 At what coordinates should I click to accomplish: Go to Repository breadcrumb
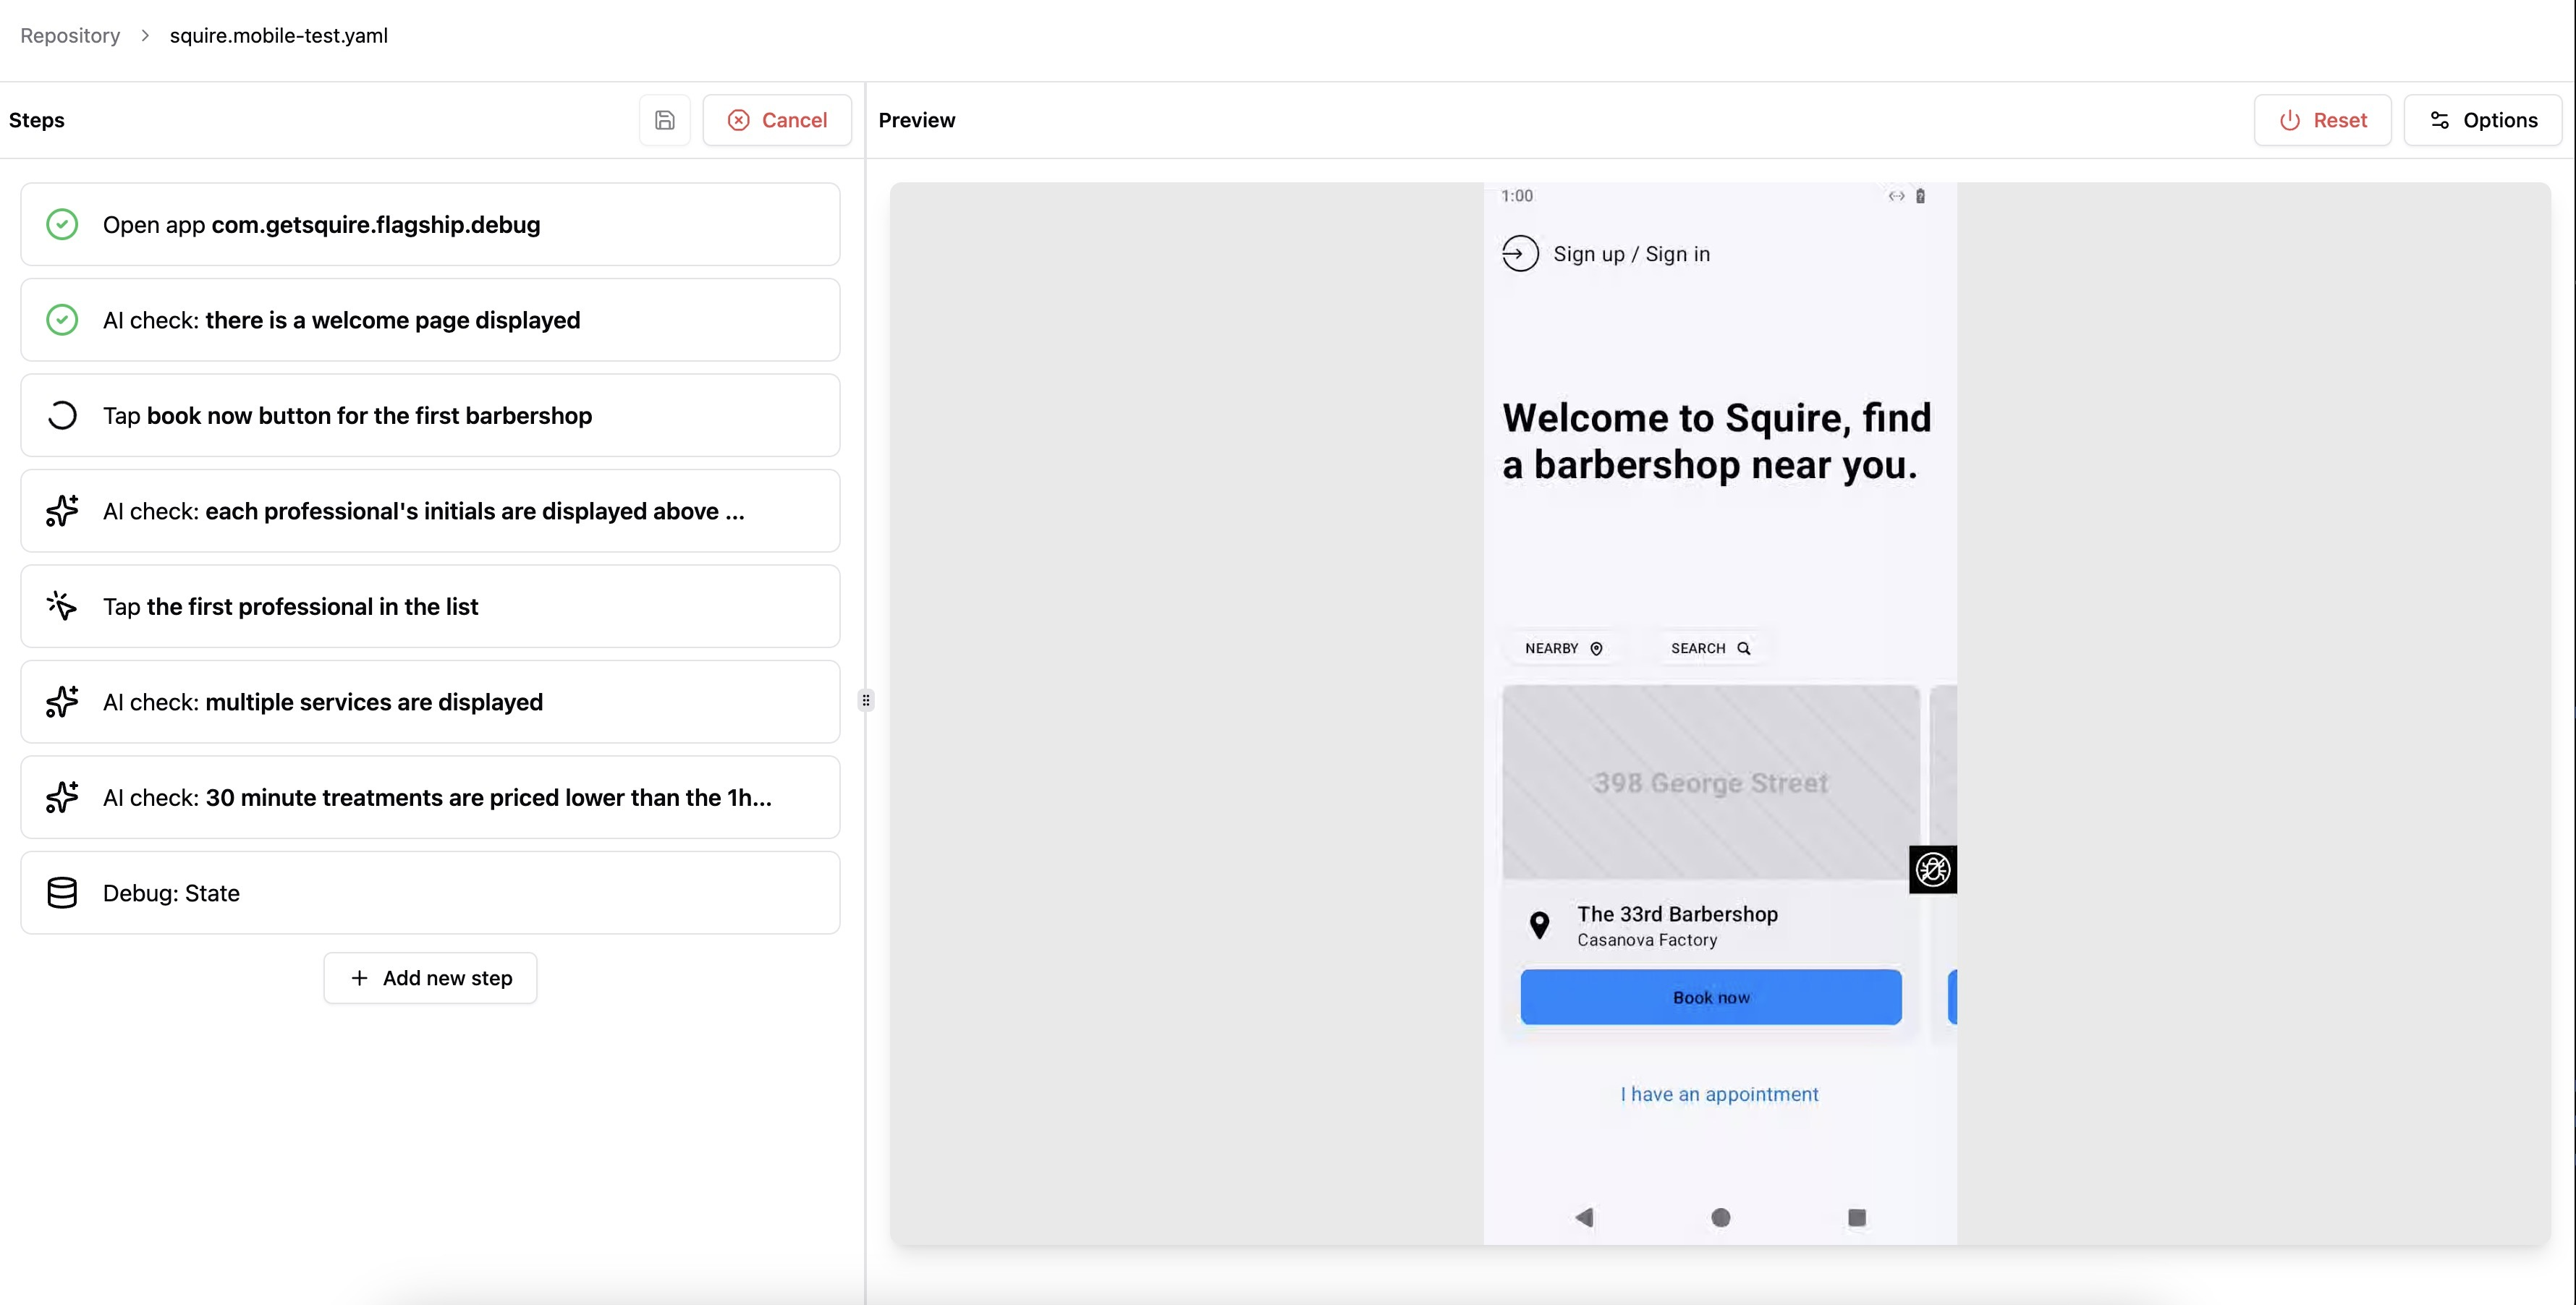70,35
